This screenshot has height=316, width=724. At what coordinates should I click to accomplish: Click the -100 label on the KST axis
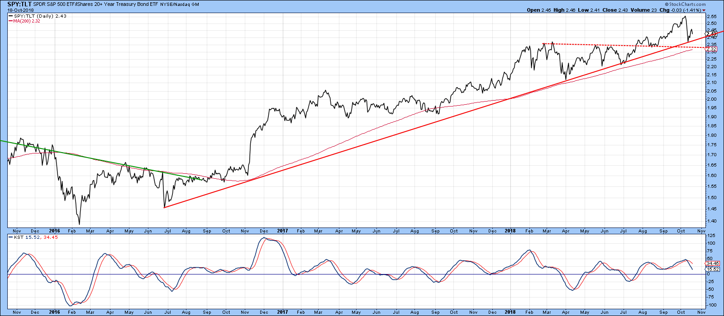coord(711,305)
